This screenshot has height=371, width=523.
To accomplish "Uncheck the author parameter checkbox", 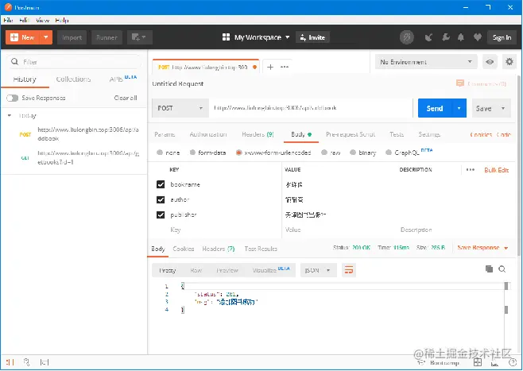I will tap(161, 199).
